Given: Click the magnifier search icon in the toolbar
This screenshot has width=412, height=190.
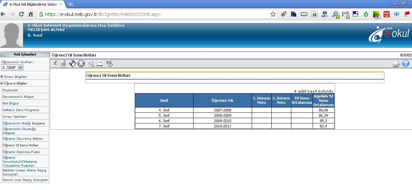Looking at the screenshot, I should coord(91,64).
